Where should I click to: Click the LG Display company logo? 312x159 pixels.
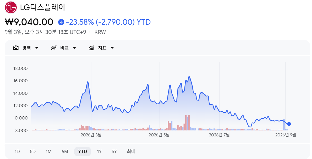pos(11,7)
